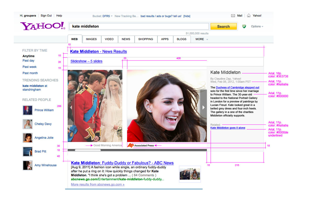Open the ABC News result thumbnail image
The image size is (316, 205).
[x=190, y=174]
